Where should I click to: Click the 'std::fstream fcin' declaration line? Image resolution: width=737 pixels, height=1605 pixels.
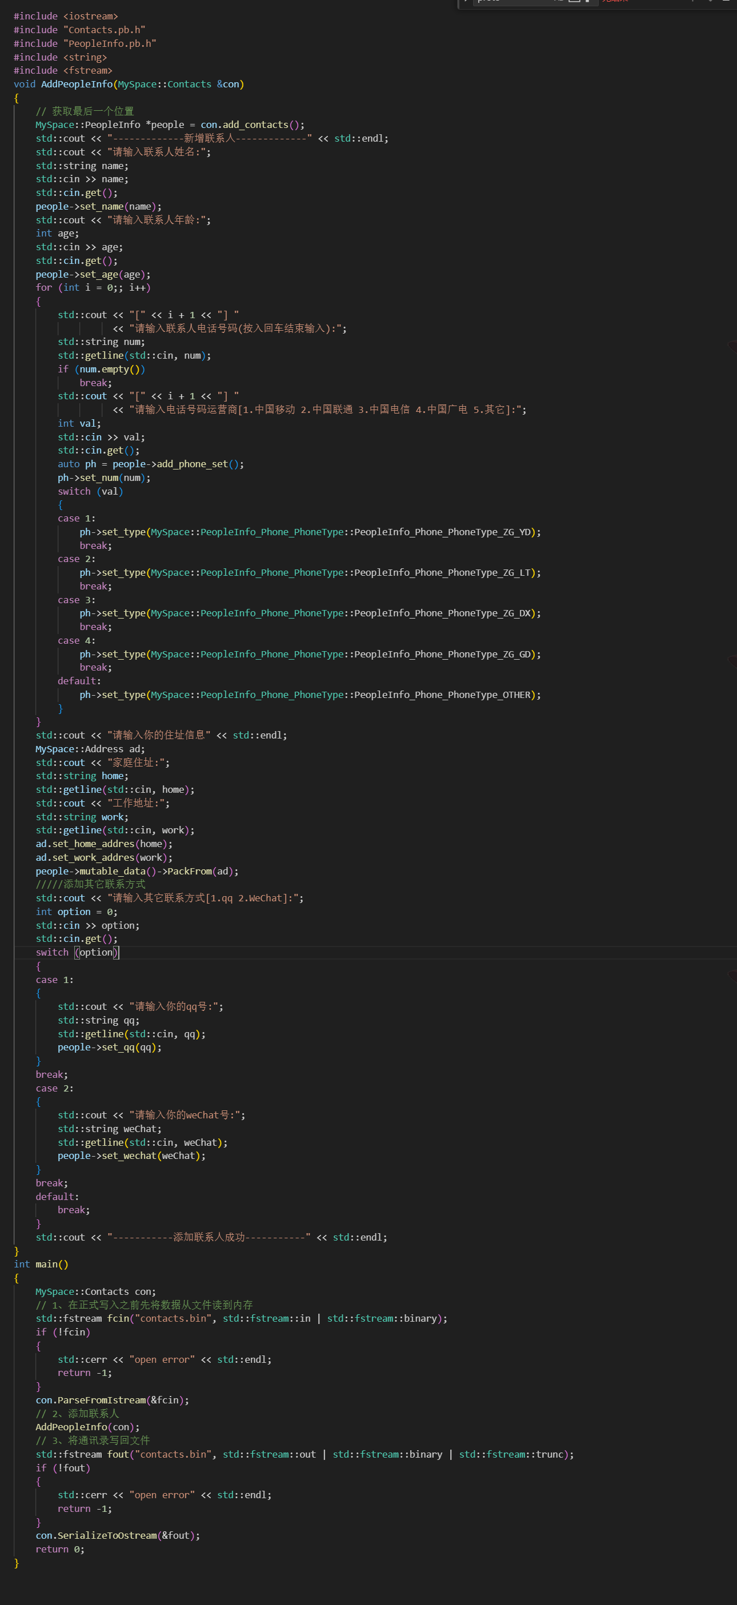click(x=241, y=1318)
